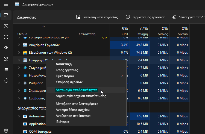
Task: Expand the Συμβουλές process row
Action: tap(19, 98)
